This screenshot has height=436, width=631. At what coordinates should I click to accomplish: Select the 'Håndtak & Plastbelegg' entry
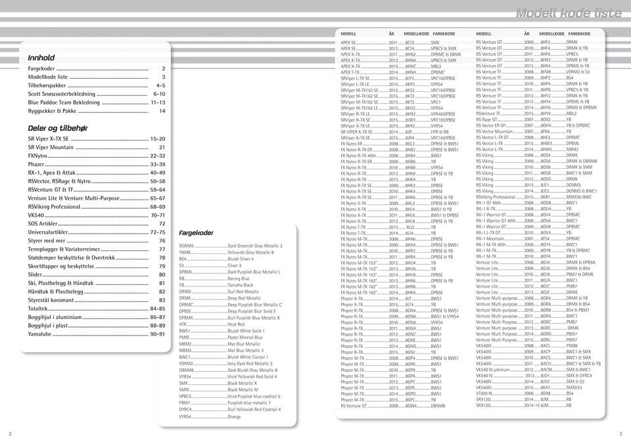pos(97,292)
